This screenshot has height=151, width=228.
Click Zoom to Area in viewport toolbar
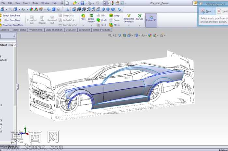pyautogui.click(x=115, y=35)
